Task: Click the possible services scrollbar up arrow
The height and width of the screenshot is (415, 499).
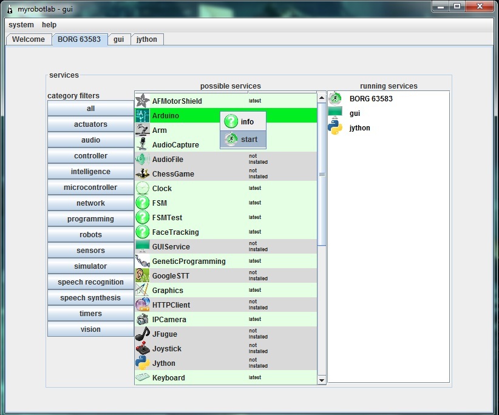Action: 322,98
